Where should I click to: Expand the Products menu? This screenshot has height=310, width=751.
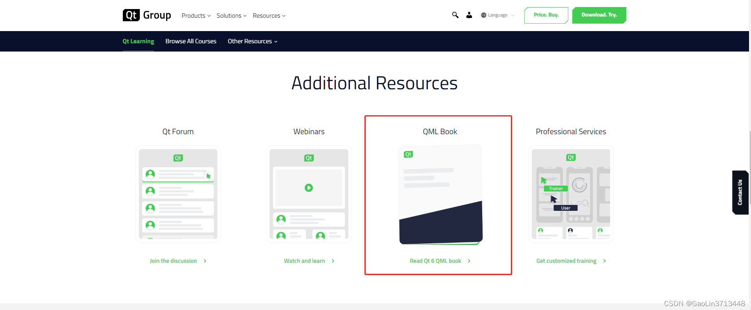[x=196, y=16]
